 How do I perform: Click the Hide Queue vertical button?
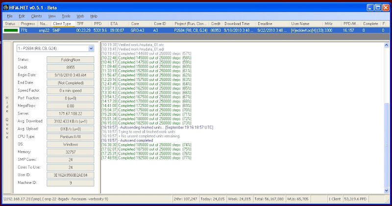(x=7, y=117)
